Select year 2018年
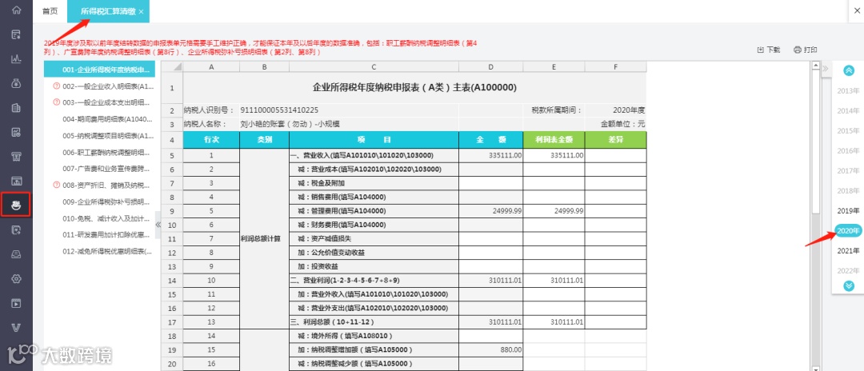Screen dimensions: 864x371 pos(849,190)
